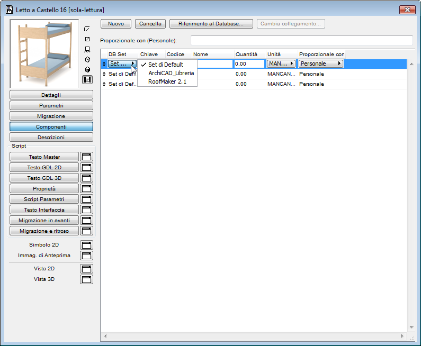421x346 pixels.
Task: Open Script Parametri window icon
Action: point(86,199)
